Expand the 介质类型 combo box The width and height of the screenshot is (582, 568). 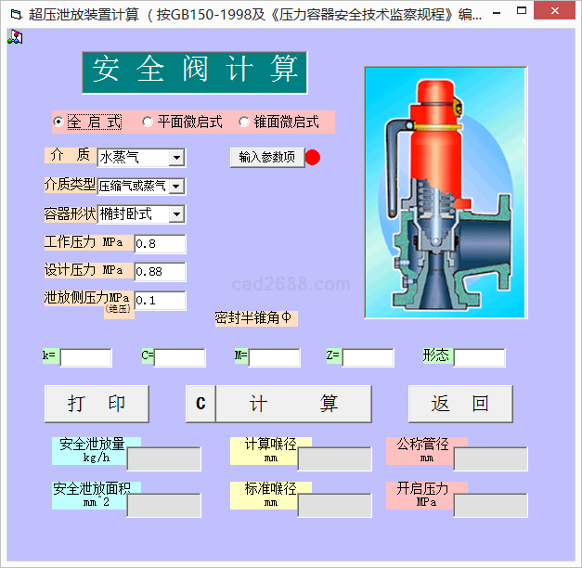(x=176, y=186)
